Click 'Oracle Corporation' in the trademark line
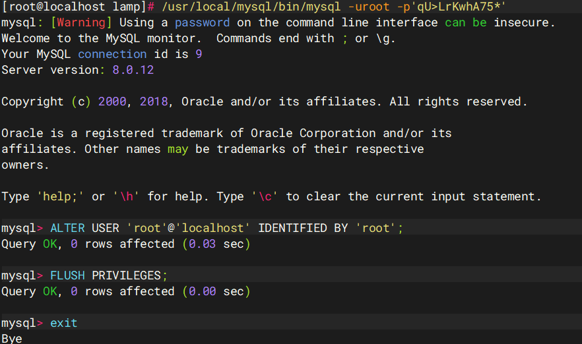Viewport: 582px width, 344px height. tap(313, 133)
